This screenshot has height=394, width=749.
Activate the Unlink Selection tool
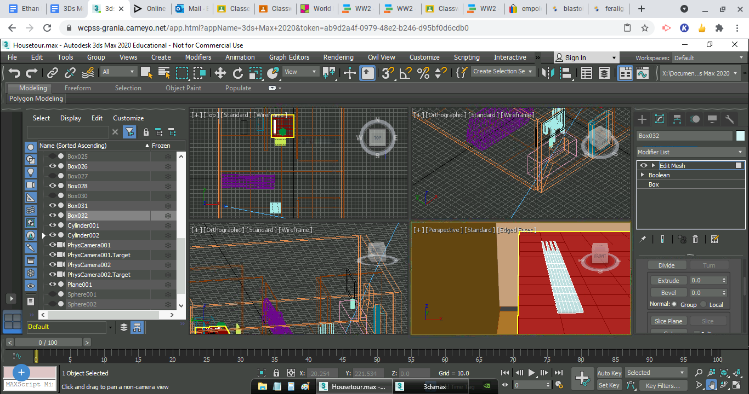[70, 72]
